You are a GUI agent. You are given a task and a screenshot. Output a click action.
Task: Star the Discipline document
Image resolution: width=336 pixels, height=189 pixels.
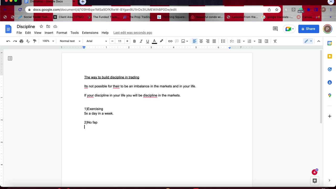[41, 27]
